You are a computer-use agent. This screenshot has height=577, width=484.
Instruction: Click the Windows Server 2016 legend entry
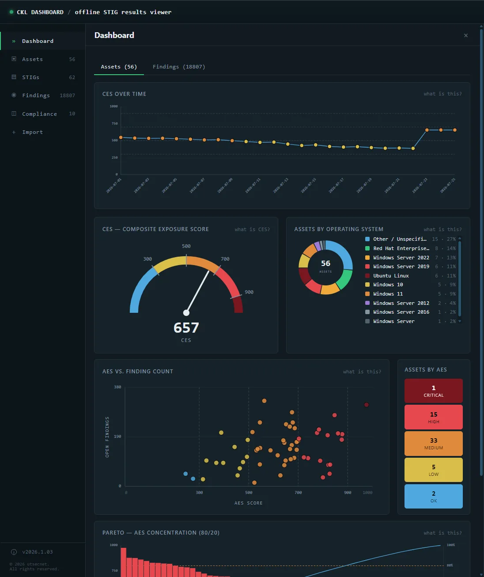[x=410, y=312]
